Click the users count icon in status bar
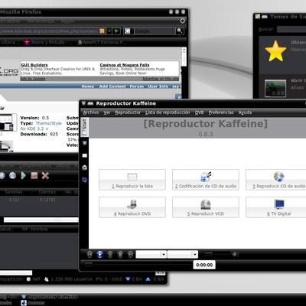The height and width of the screenshot is (306, 306). 47,279
